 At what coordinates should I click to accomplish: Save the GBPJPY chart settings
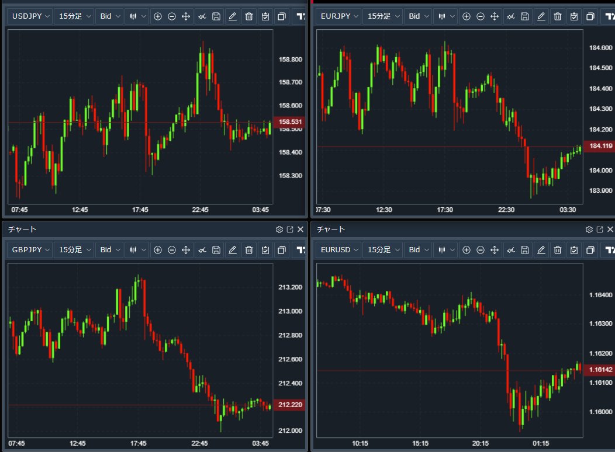(216, 250)
